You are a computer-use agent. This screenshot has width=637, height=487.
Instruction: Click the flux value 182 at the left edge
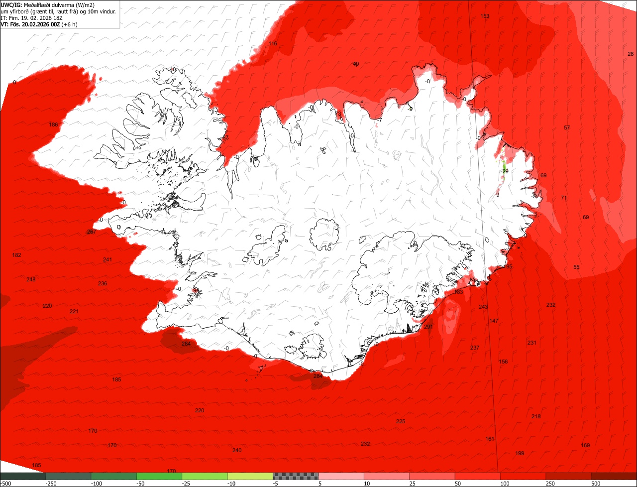coord(17,255)
